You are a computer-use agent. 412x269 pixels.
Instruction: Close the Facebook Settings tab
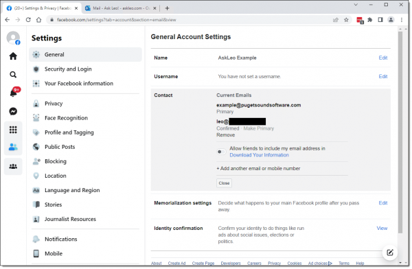coord(76,8)
